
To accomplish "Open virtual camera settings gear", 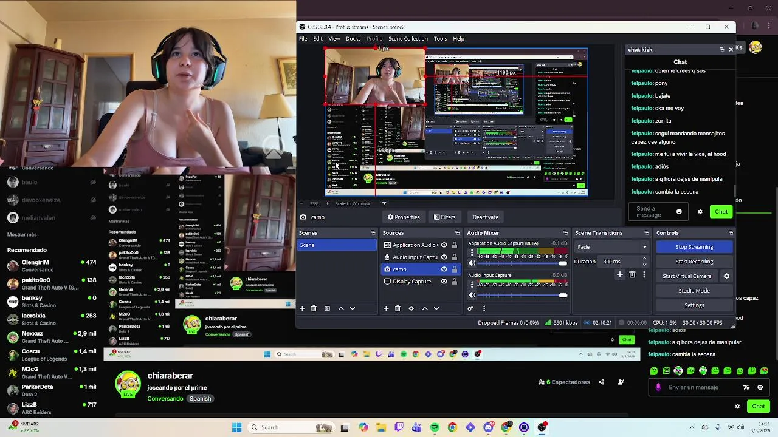I will click(x=726, y=276).
